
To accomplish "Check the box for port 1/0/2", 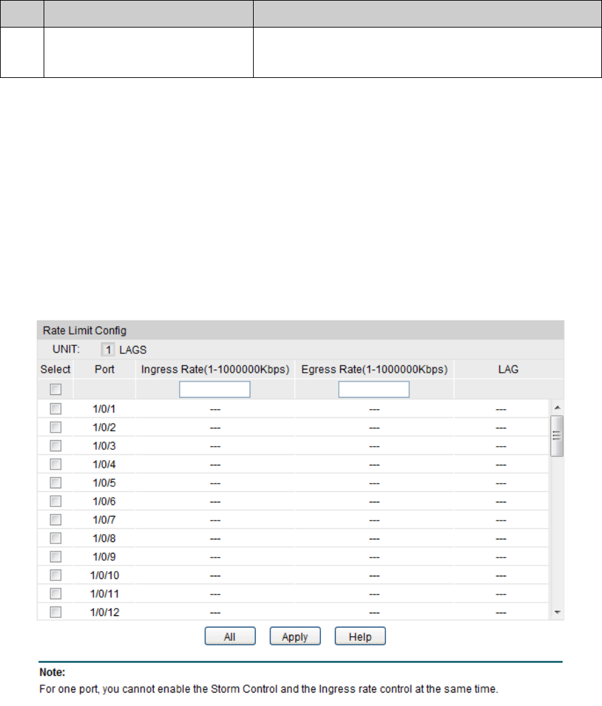I will (56, 427).
